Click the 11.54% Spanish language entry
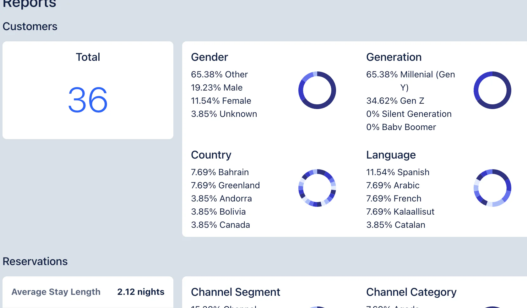This screenshot has width=527, height=308. pos(398,172)
